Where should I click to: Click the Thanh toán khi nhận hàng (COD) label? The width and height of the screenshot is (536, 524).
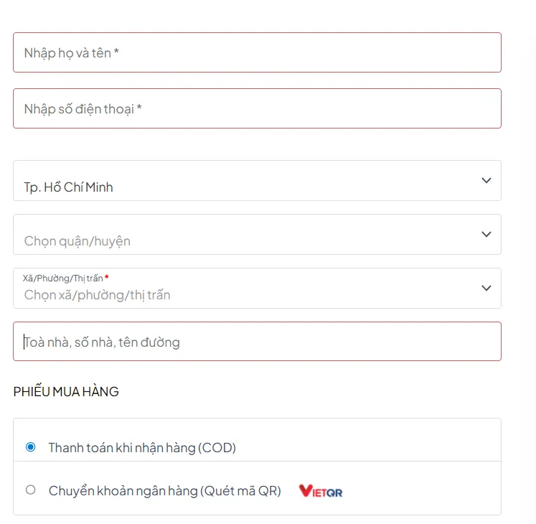142,448
